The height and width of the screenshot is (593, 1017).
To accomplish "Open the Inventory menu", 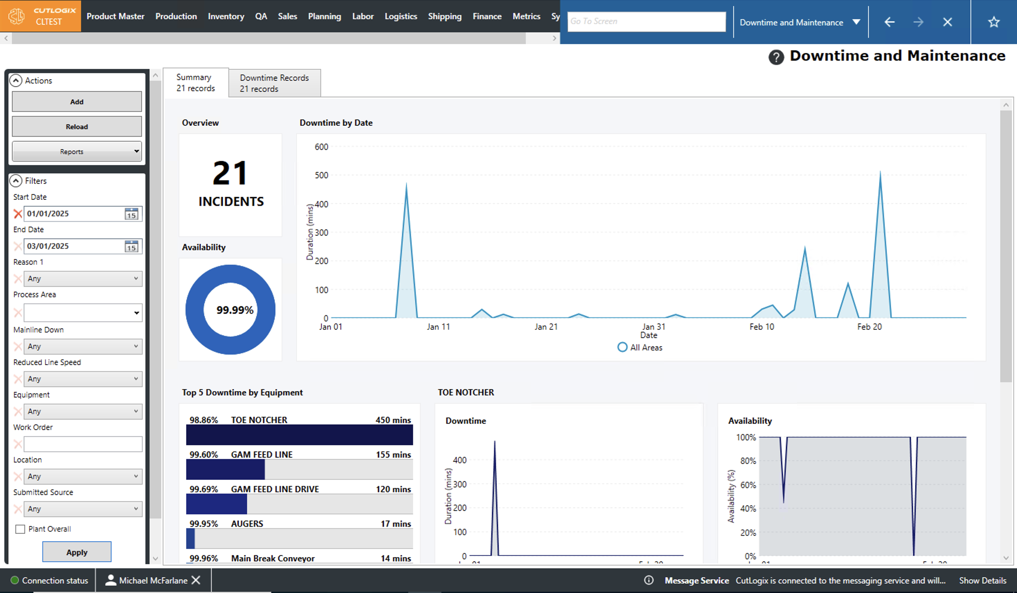I will pos(226,16).
